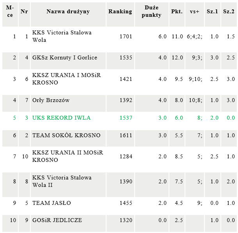The image size is (238, 233).
Task: Click vs+ value '9;10;'
Action: pyautogui.click(x=195, y=79)
